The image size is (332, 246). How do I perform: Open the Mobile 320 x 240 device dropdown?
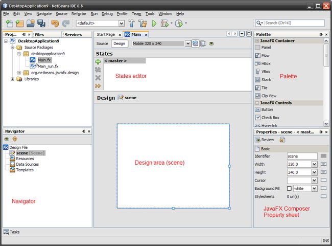(x=188, y=43)
